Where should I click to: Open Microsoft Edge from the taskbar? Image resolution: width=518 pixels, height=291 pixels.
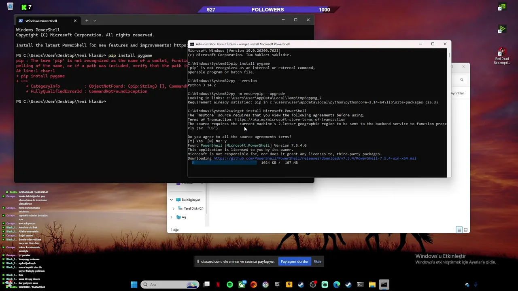coord(336,285)
